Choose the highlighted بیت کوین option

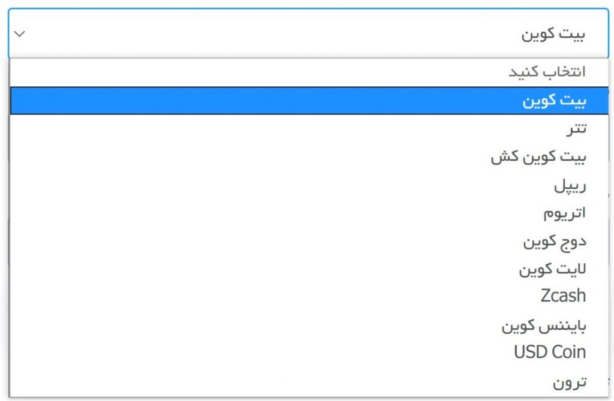click(309, 101)
